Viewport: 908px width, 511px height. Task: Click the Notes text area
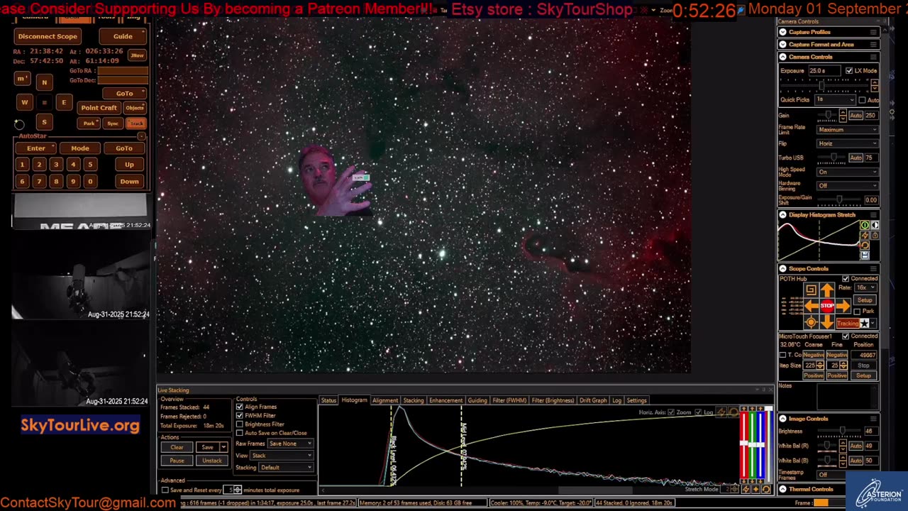pyautogui.click(x=848, y=397)
